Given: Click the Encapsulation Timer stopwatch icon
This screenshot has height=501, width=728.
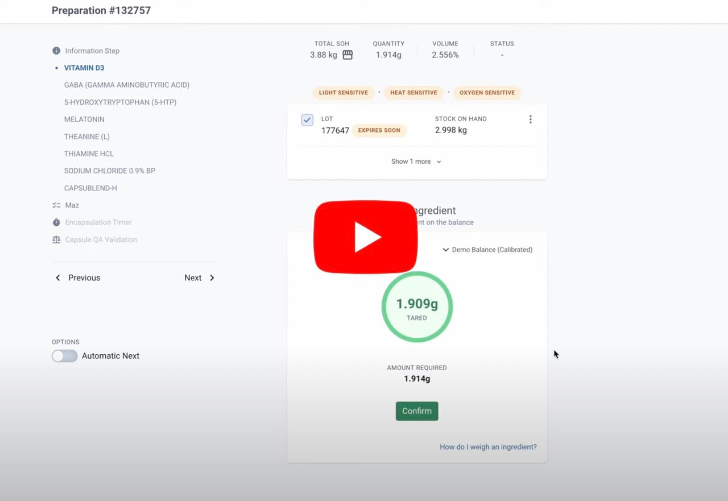Looking at the screenshot, I should 56,222.
